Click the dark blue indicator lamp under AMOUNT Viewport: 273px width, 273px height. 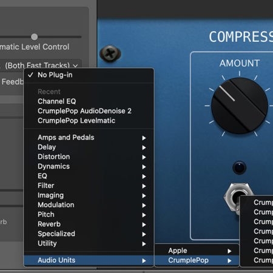click(240, 167)
